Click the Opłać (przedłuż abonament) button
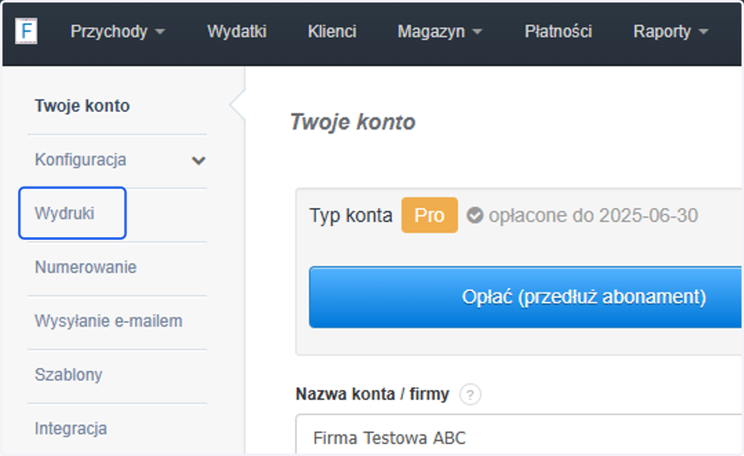The height and width of the screenshot is (456, 744). click(x=526, y=297)
